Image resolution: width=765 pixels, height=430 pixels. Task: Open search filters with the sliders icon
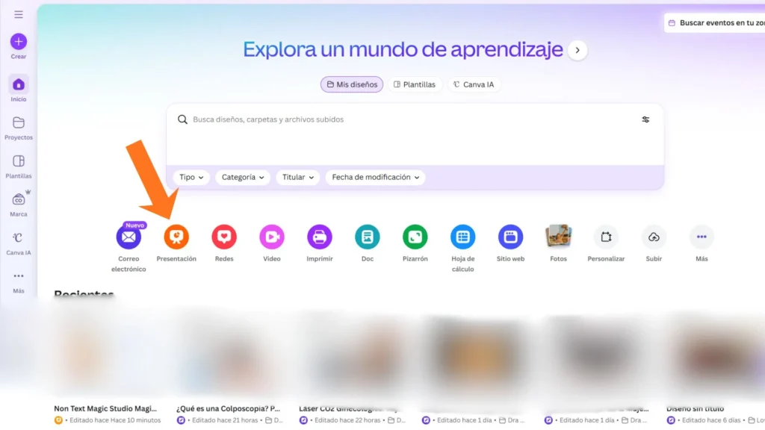(x=645, y=119)
